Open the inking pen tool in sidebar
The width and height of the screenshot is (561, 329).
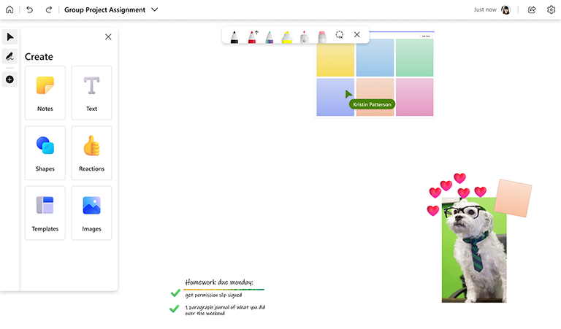point(9,56)
